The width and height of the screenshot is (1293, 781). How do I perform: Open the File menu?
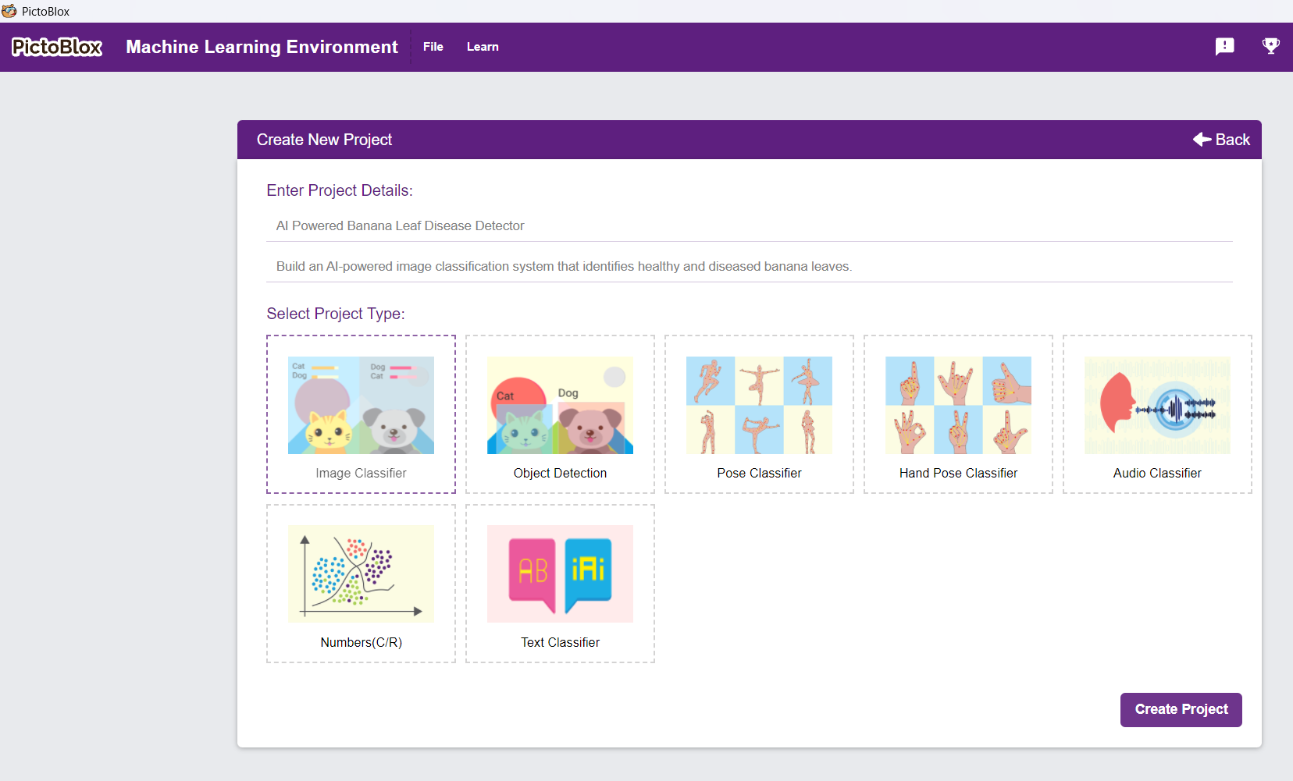coord(433,47)
